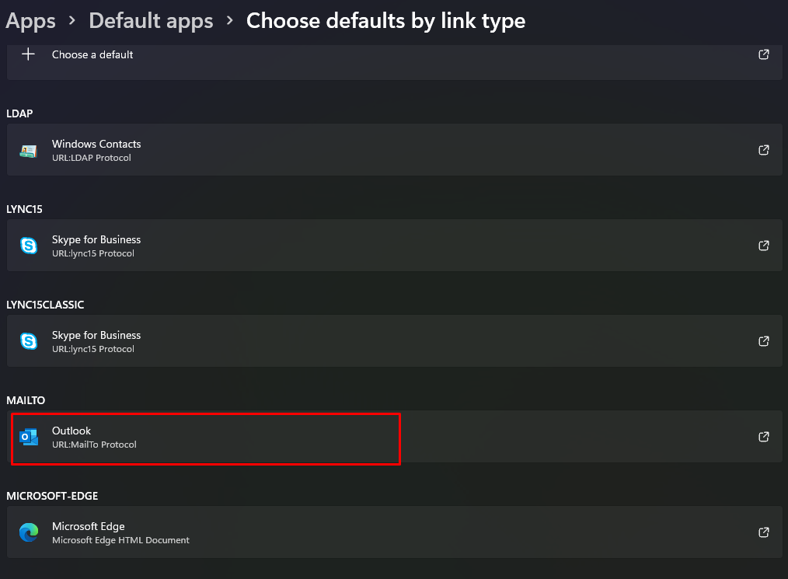Go back to Apps breadcrumb
This screenshot has height=579, width=788.
pyautogui.click(x=30, y=21)
